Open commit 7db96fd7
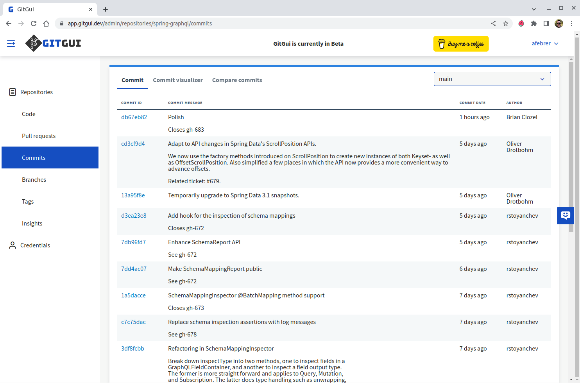Viewport: 580px width, 383px height. tap(133, 242)
